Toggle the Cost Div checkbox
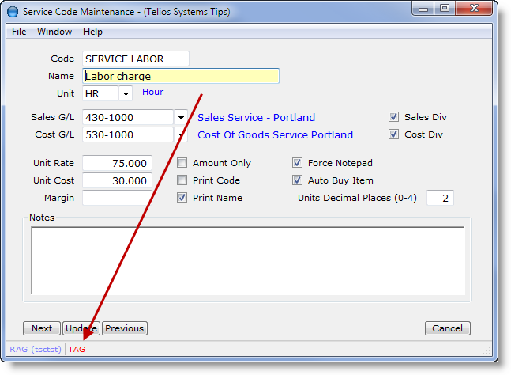The image size is (511, 375). [x=393, y=134]
